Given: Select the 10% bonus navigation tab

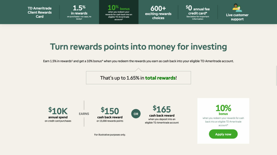Looking at the screenshot, I should 119,12.
